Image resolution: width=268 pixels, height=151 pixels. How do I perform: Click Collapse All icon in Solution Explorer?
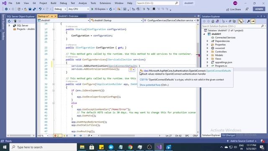click(230, 21)
